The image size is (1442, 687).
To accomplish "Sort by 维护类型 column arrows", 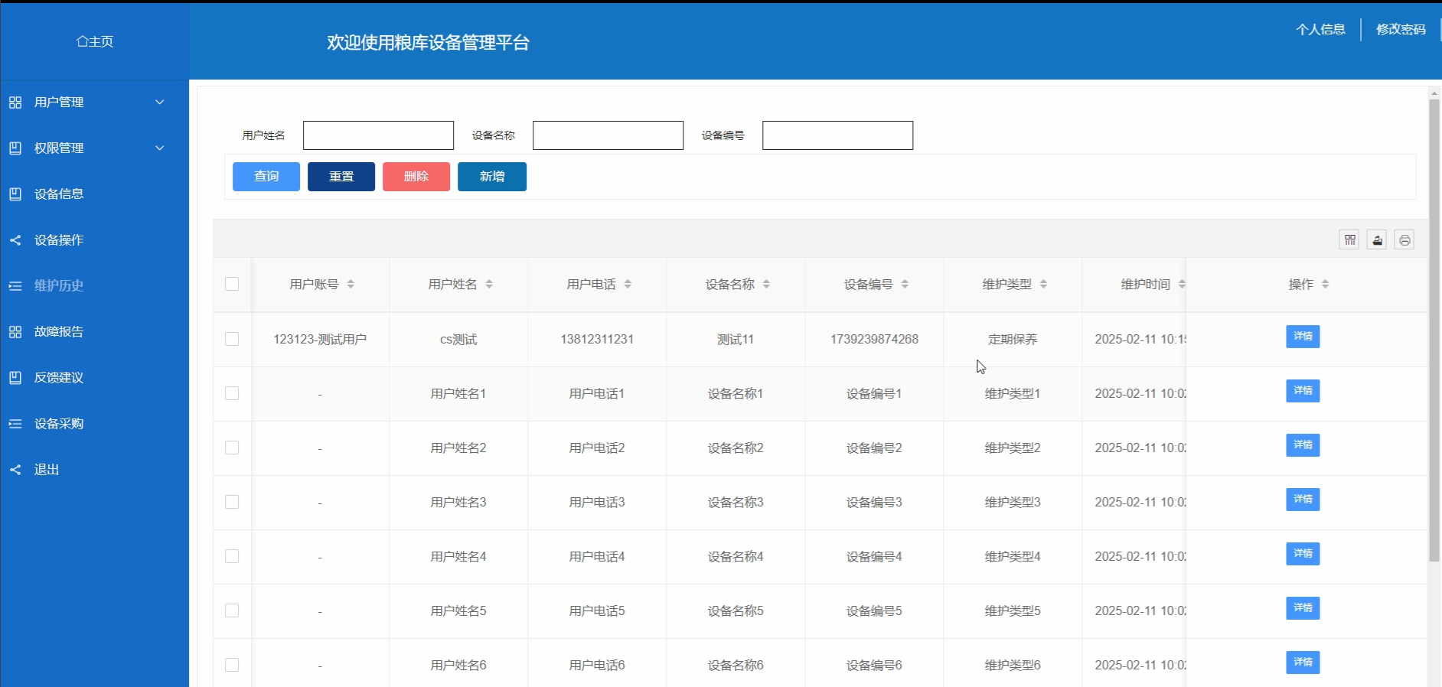I will pyautogui.click(x=1043, y=285).
